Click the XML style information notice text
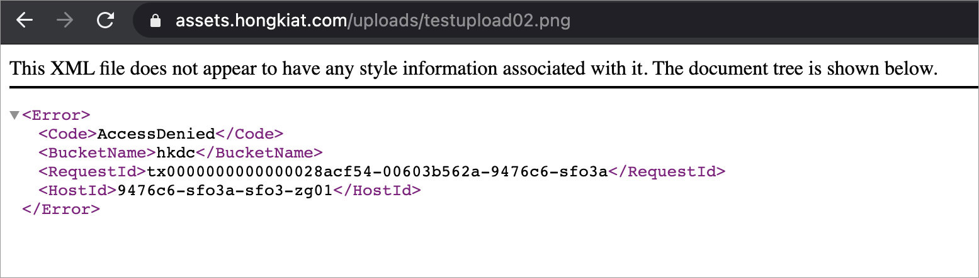979x278 pixels. pyautogui.click(x=473, y=68)
